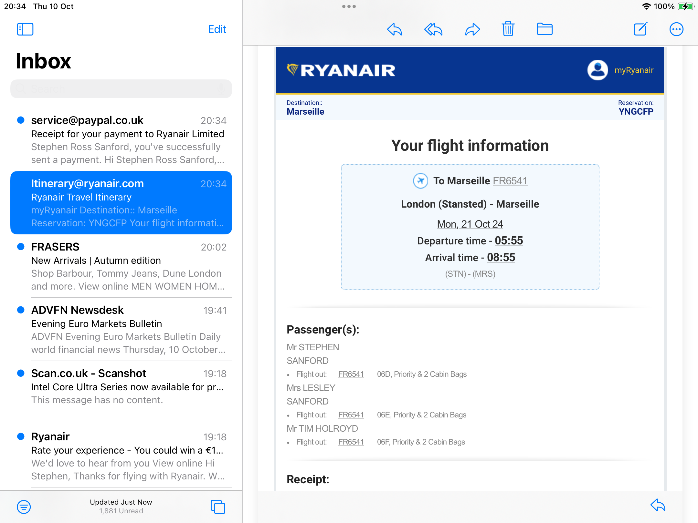Tap the stacked windows icon

tap(218, 507)
